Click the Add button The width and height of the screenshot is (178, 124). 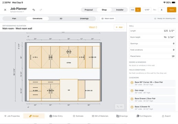coord(119,27)
